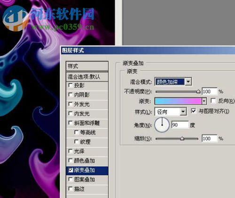
Task: Select the 光泽 row label
Action: coord(79,151)
